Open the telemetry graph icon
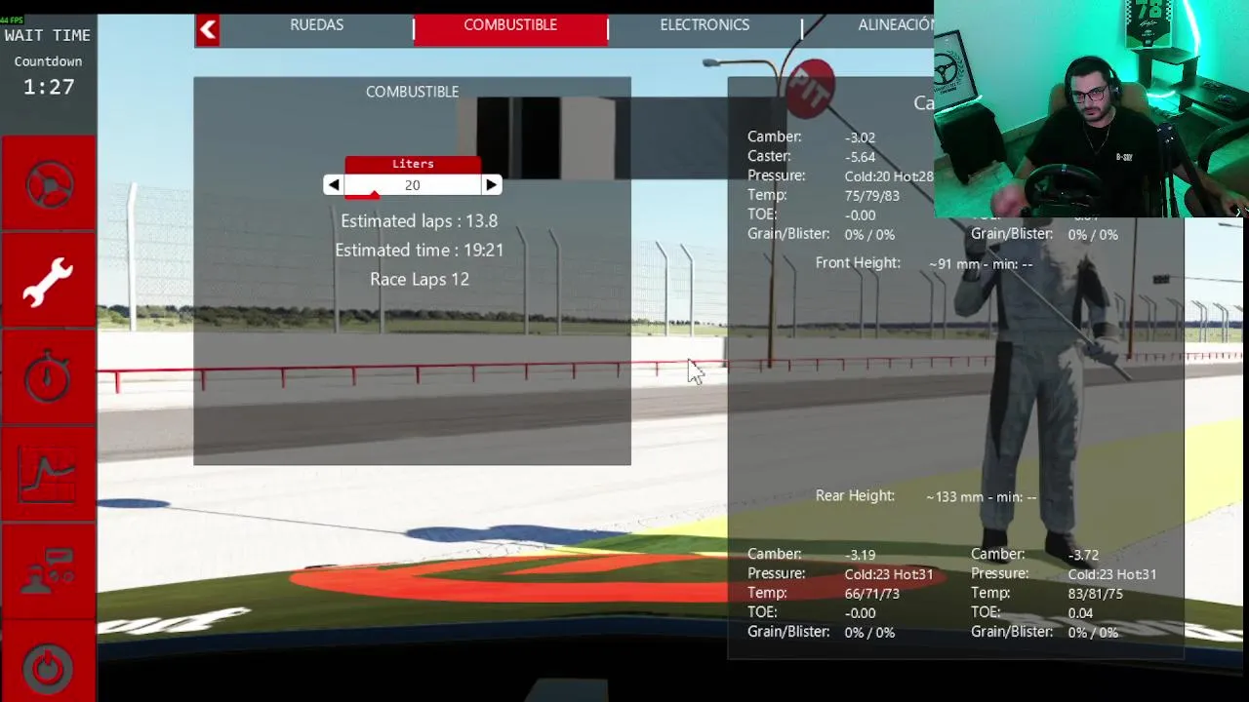This screenshot has height=702, width=1249. pos(49,476)
